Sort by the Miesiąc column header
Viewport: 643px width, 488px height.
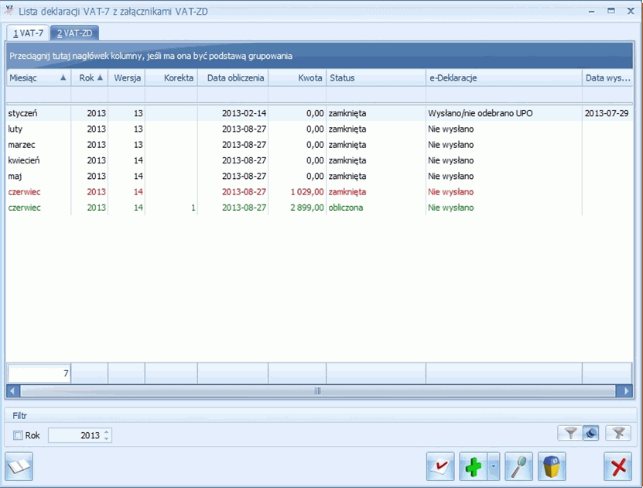pyautogui.click(x=39, y=77)
